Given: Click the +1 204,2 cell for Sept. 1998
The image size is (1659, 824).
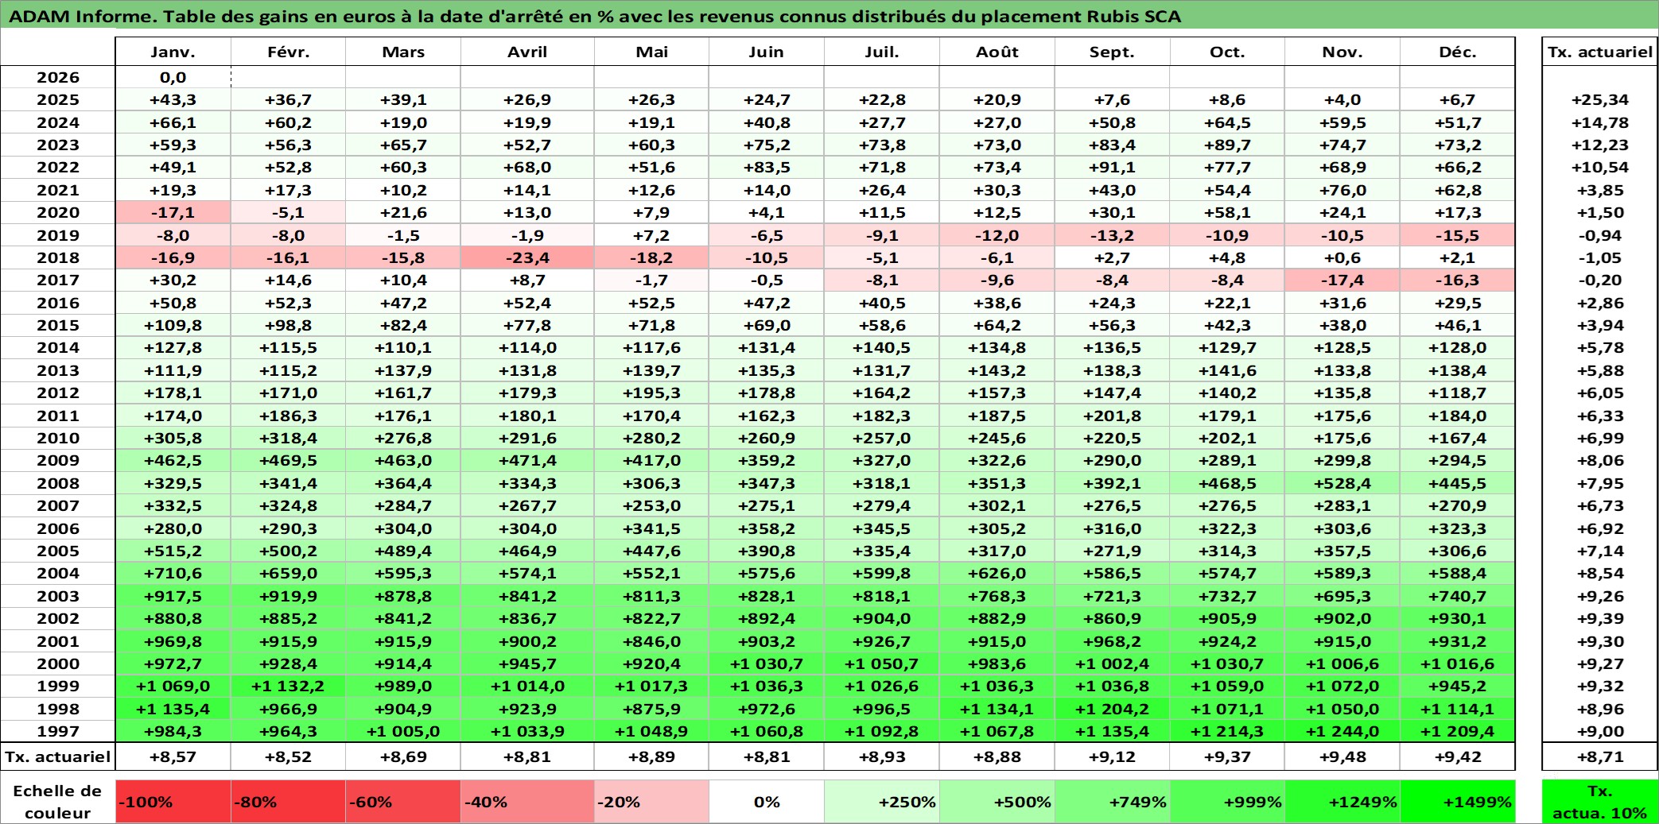Looking at the screenshot, I should tap(1113, 709).
